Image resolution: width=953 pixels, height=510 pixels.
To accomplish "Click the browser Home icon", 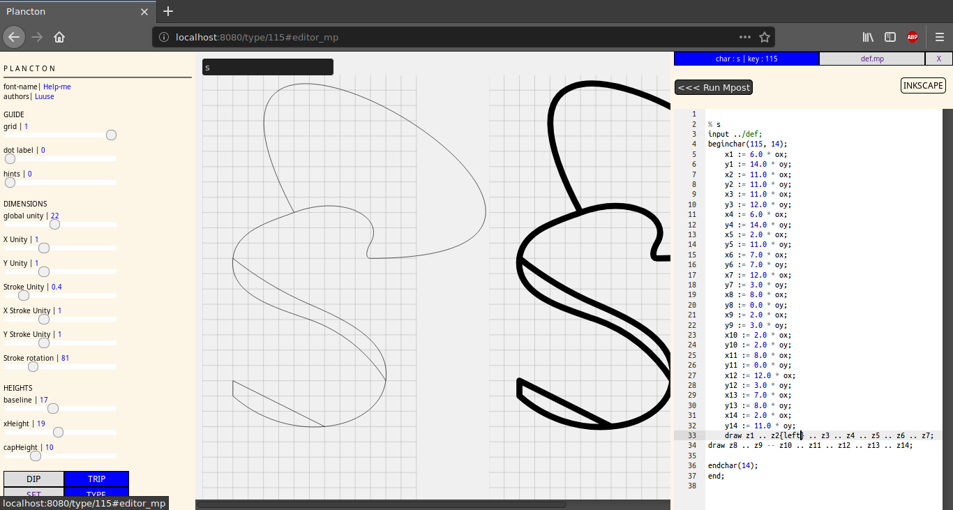I will pyautogui.click(x=59, y=37).
